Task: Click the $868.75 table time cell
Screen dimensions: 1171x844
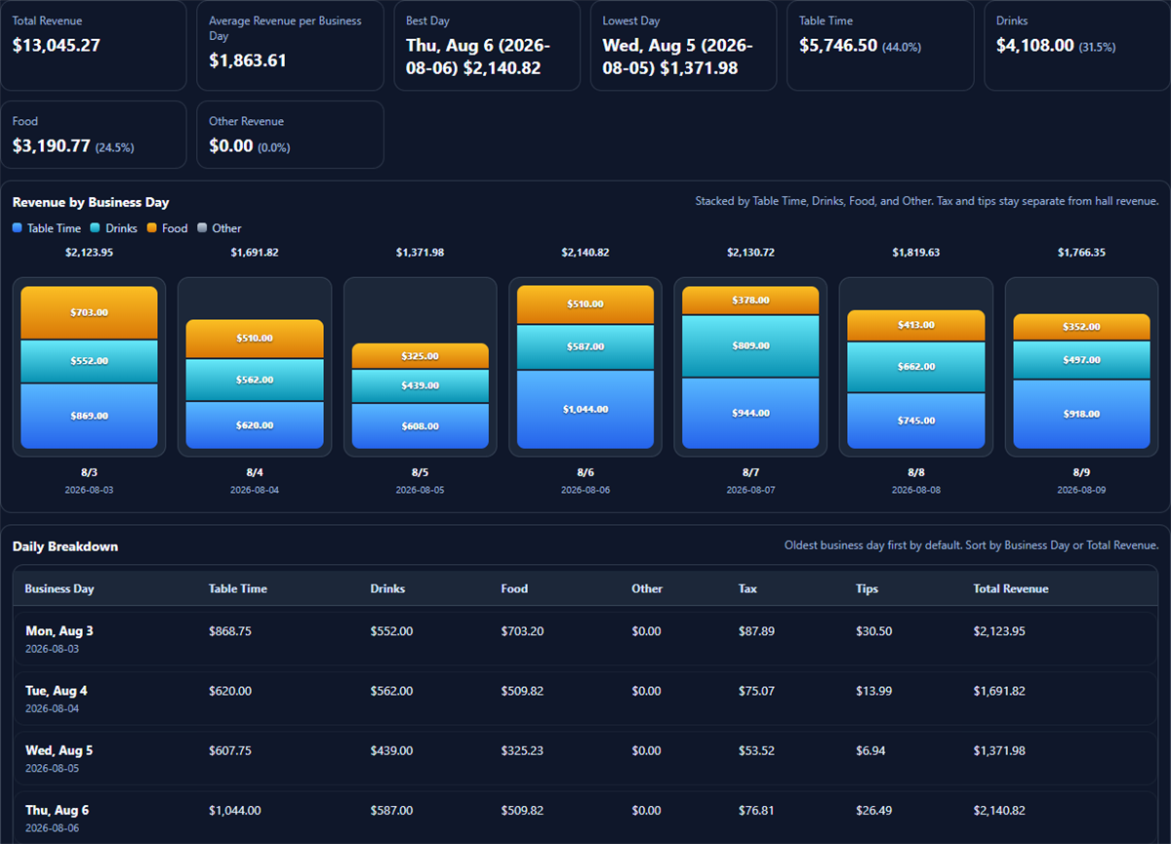Action: point(230,631)
